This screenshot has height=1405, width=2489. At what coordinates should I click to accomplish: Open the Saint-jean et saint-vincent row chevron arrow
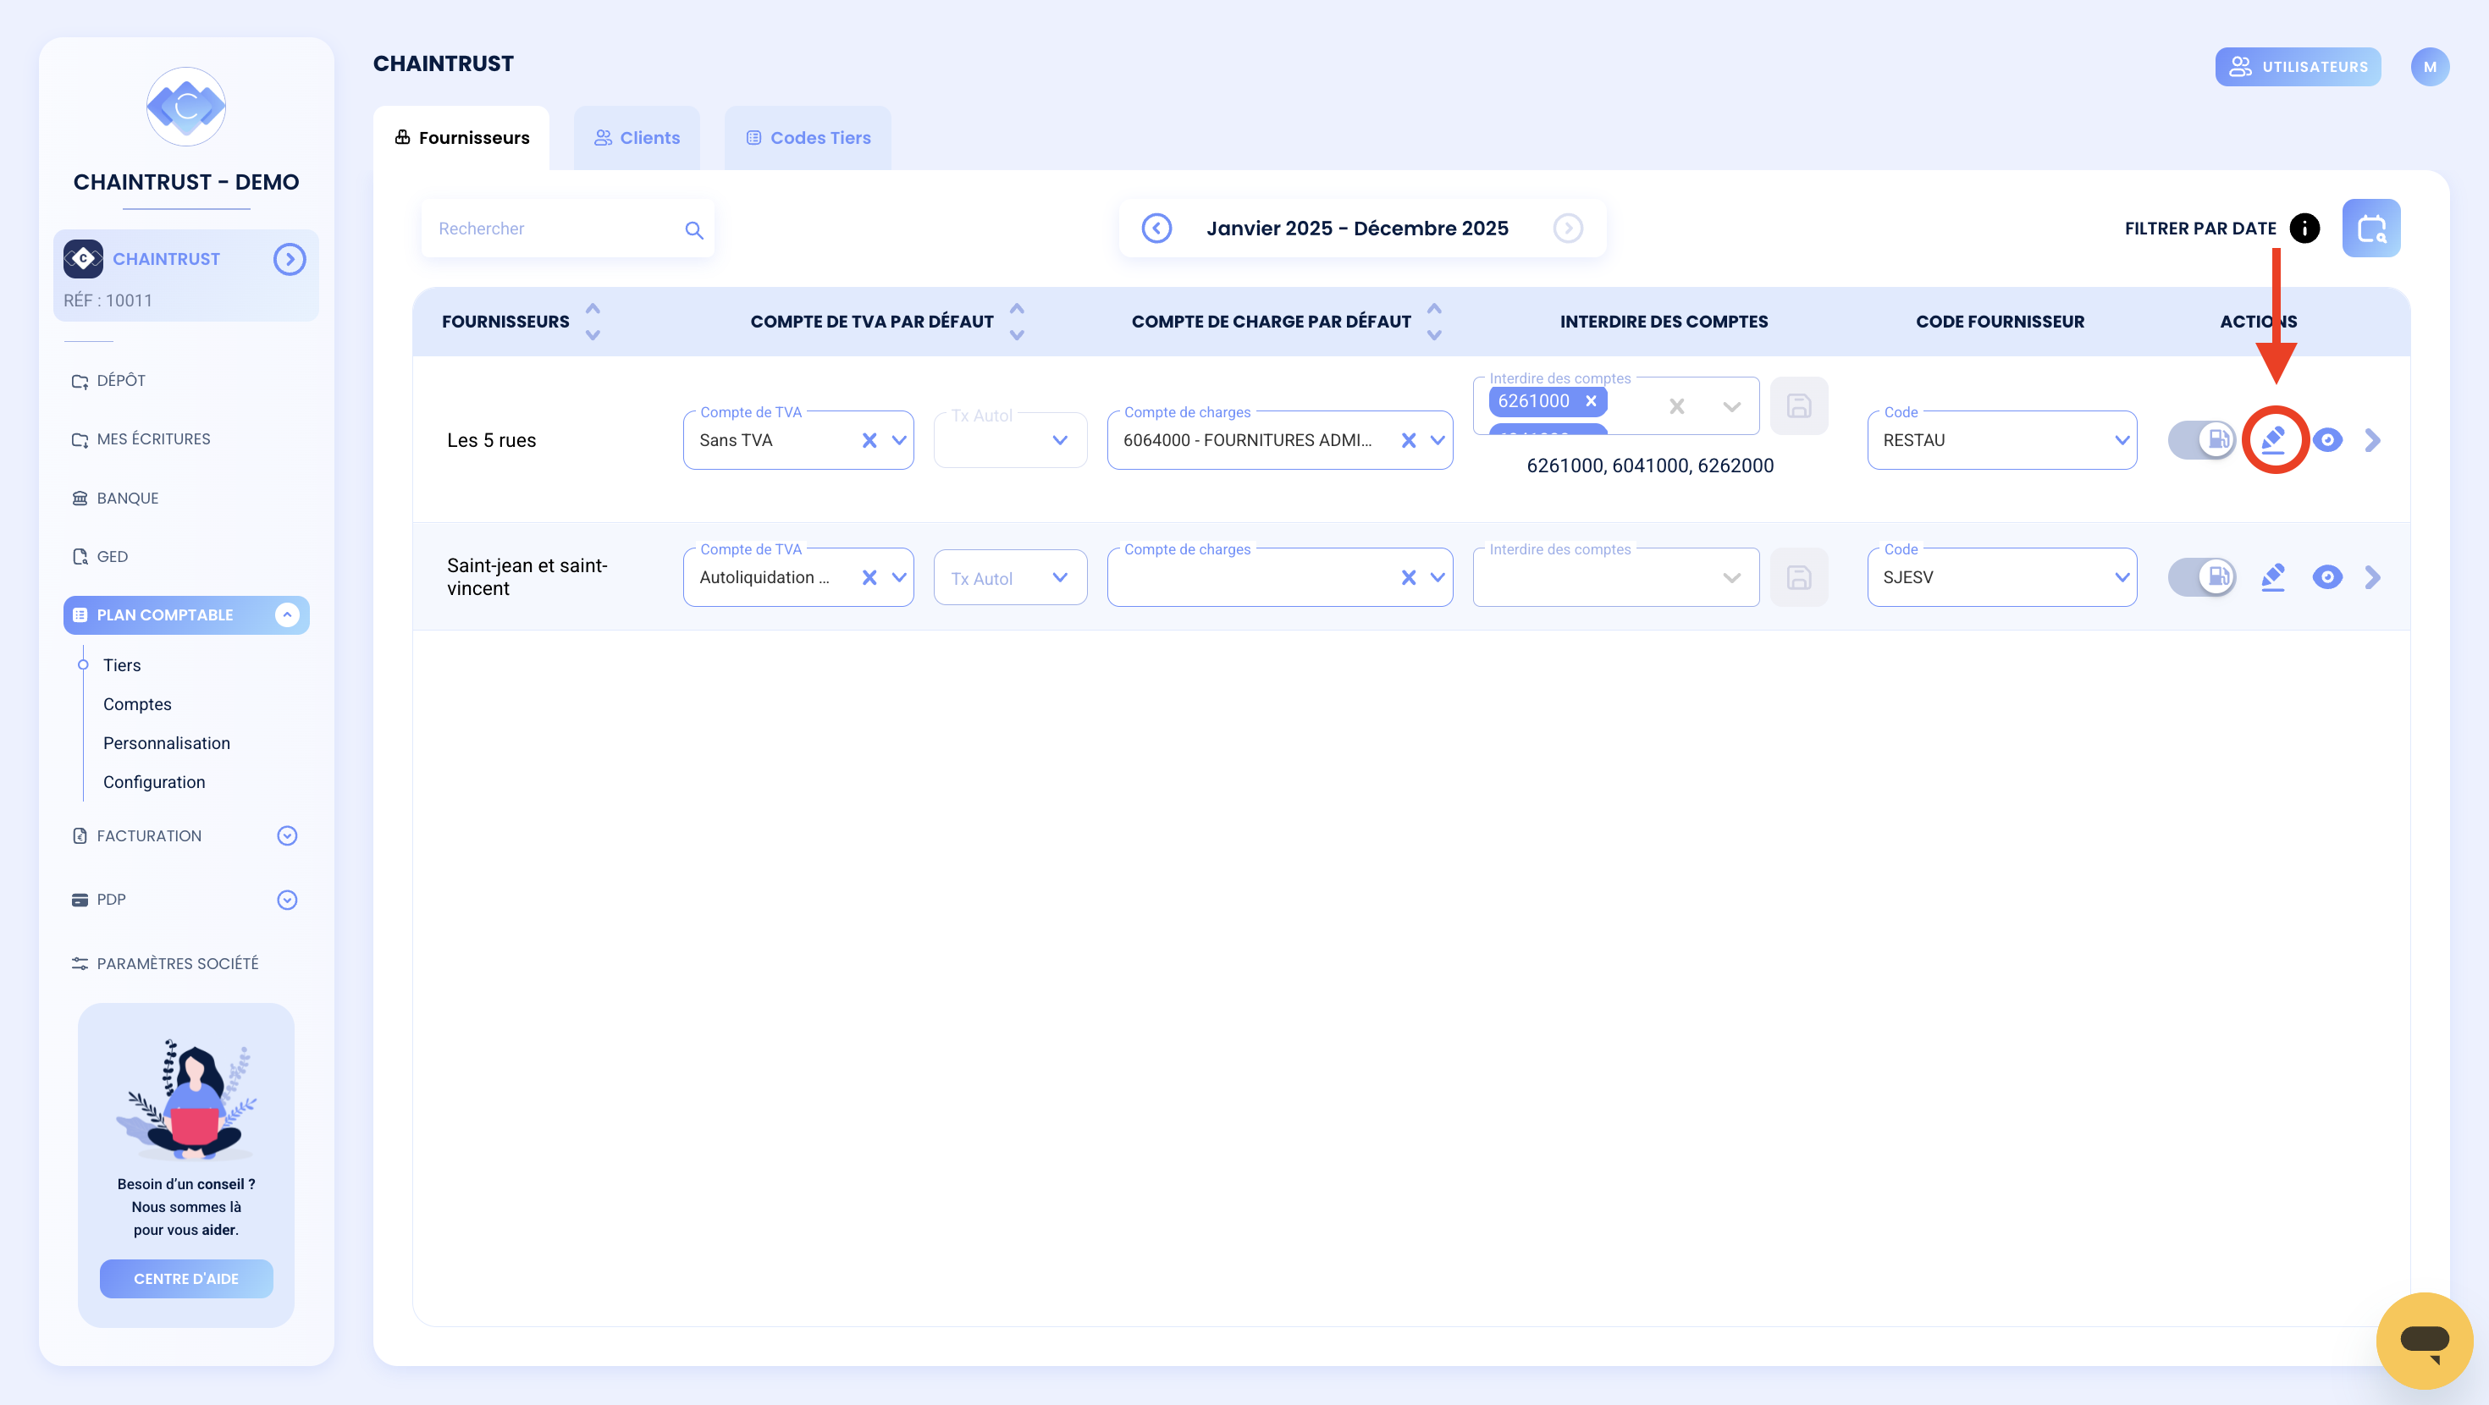point(2372,577)
